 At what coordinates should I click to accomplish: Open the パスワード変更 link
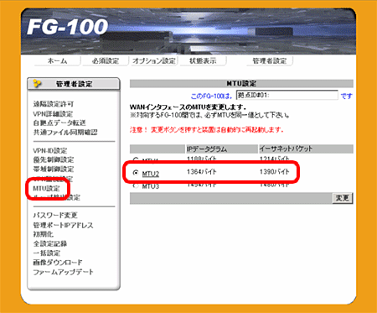[55, 215]
